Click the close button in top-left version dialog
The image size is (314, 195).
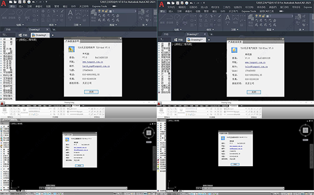pyautogui.click(x=91, y=92)
